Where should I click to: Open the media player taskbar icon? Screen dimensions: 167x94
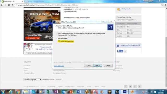coord(41,92)
